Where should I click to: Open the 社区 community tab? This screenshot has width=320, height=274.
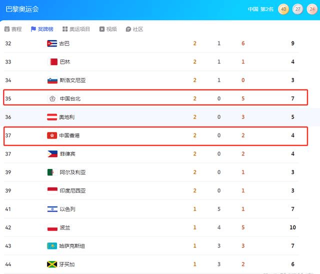(x=134, y=29)
